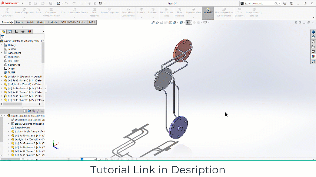Click Bill of Materials command

point(180,13)
